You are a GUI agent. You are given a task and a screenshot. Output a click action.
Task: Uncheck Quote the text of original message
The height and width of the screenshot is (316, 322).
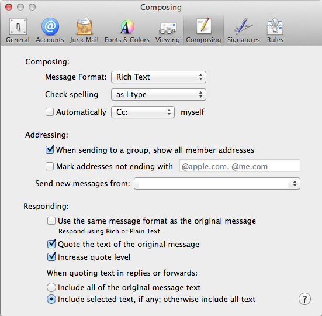pyautogui.click(x=51, y=244)
